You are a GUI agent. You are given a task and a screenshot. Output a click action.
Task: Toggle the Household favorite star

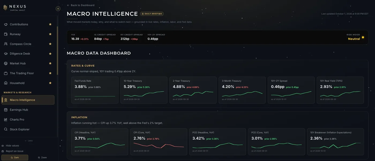pyautogui.click(x=50, y=83)
